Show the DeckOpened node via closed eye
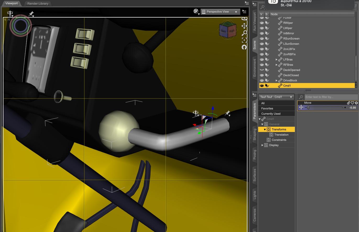This screenshot has height=232, width=359. 262,70
